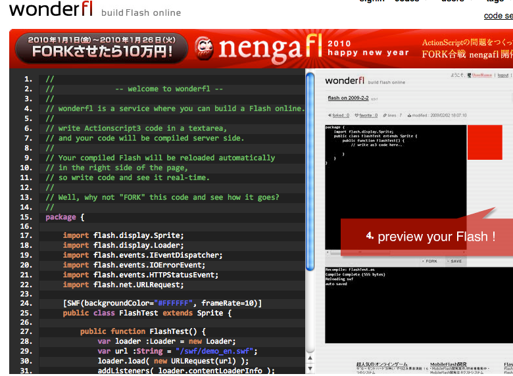Image resolution: width=513 pixels, height=376 pixels.
Task: Click the 'import flash.net.URLRequest;' line
Action: click(124, 285)
